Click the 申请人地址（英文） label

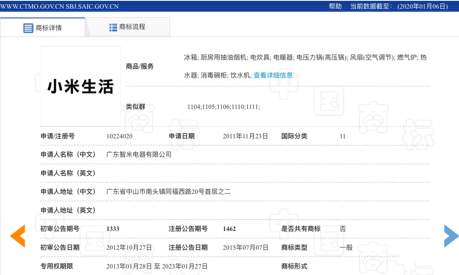click(x=68, y=210)
